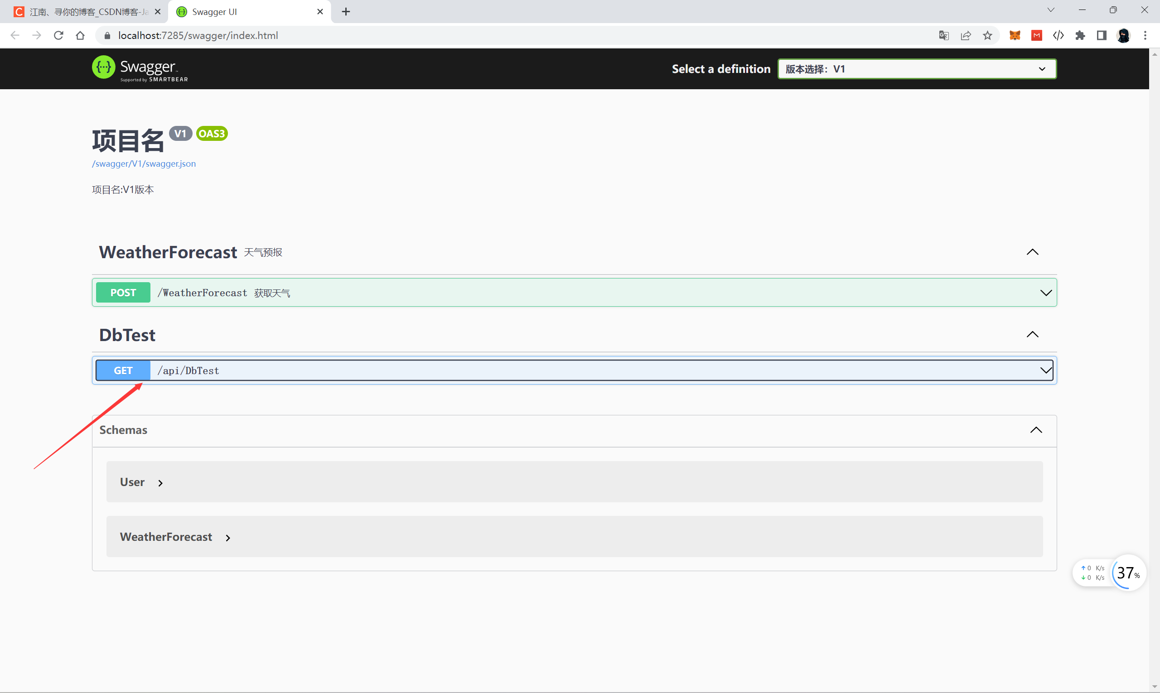Image resolution: width=1160 pixels, height=693 pixels.
Task: Click the Google Translate icon in address bar
Action: click(x=943, y=35)
